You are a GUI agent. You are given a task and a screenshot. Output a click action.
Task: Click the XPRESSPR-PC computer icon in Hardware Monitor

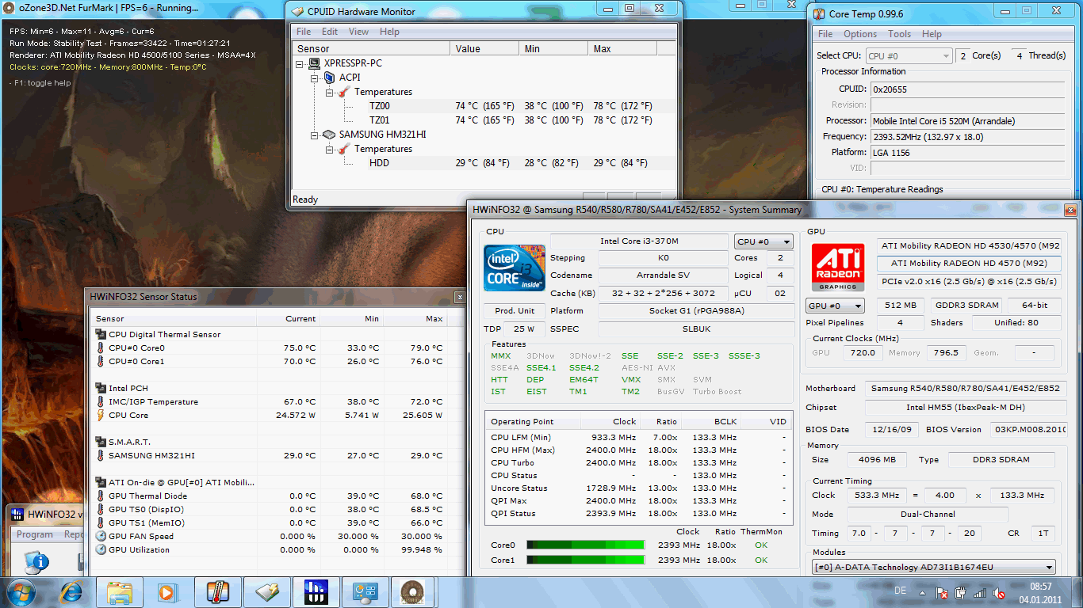pos(314,63)
